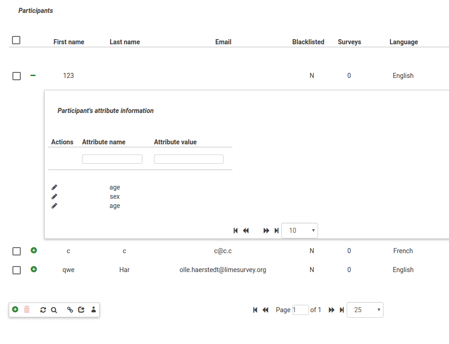Click the chain link icon in toolbar
The width and height of the screenshot is (449, 344).
coord(70,310)
